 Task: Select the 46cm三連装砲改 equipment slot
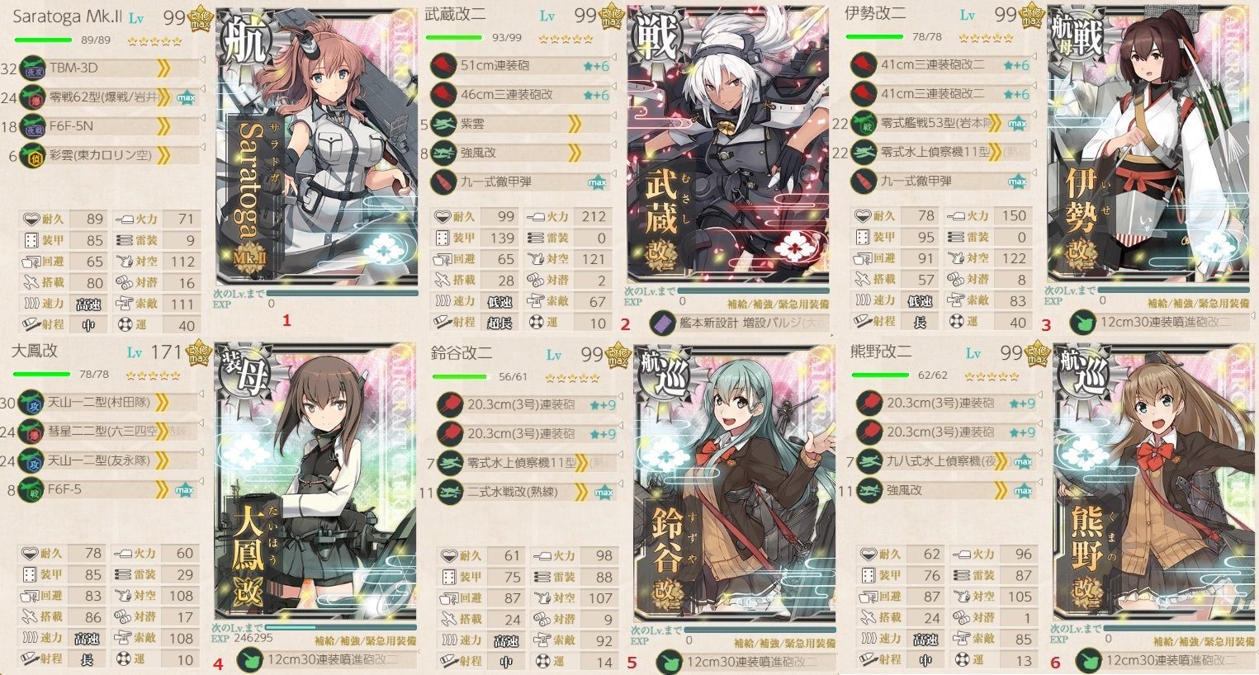[x=523, y=95]
